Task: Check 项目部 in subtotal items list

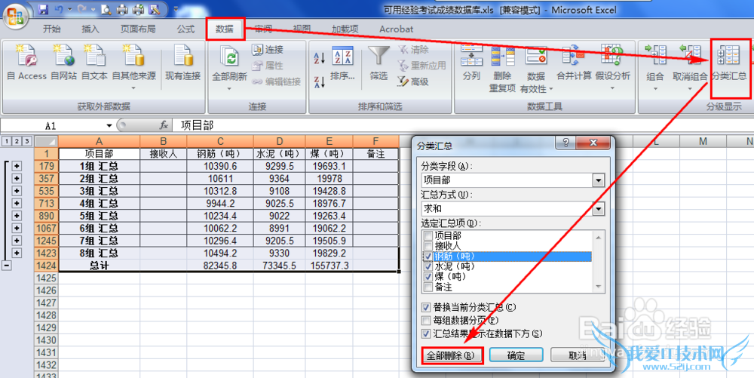Action: point(428,235)
